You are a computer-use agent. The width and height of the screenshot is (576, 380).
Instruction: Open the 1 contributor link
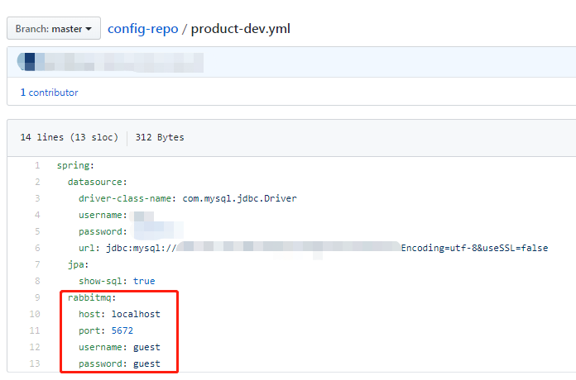49,93
